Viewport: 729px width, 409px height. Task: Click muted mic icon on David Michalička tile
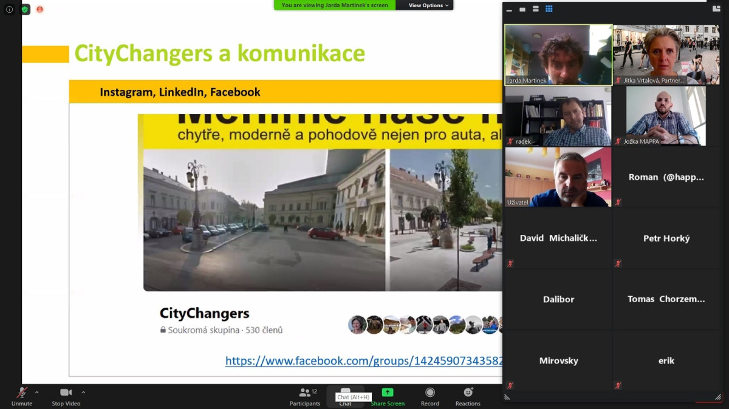(510, 263)
